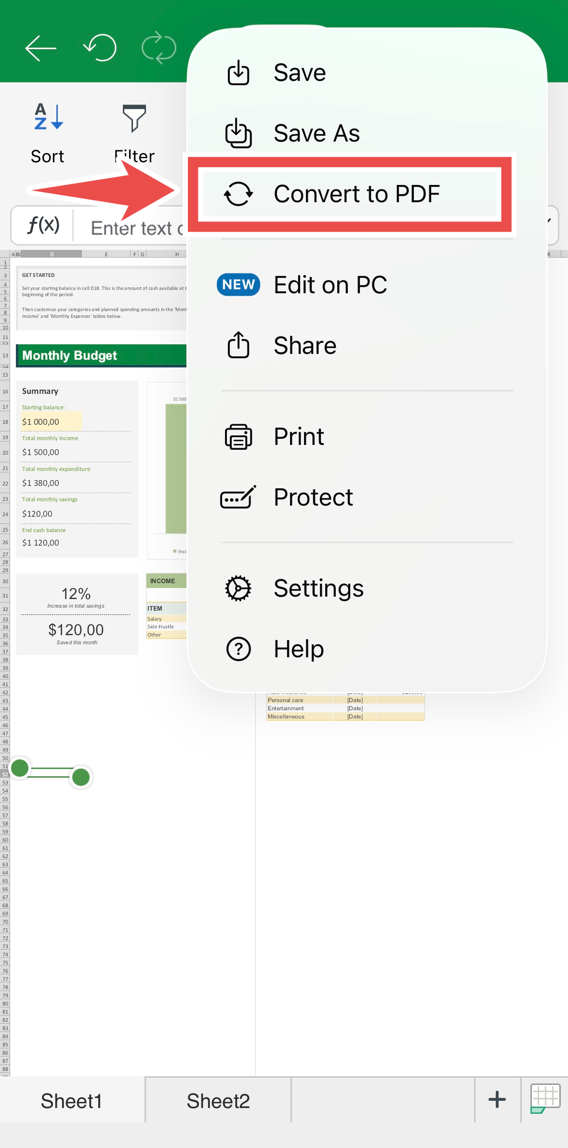
Task: Tap the back arrow icon
Action: point(40,48)
